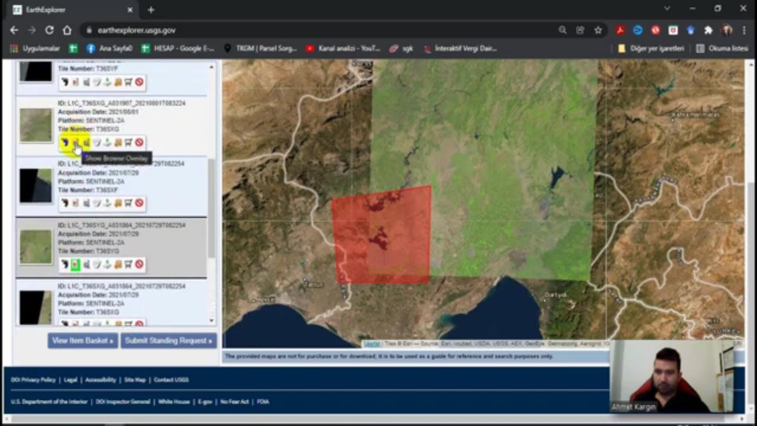
Task: Show footprint for 2021/07/29 T36SXF scene
Action: click(65, 204)
